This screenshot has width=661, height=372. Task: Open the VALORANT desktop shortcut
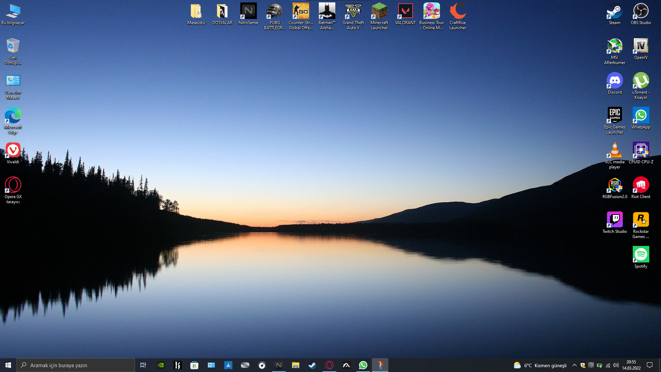[405, 14]
